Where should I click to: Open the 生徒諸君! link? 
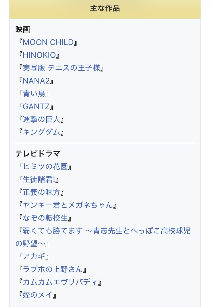pos(39,180)
